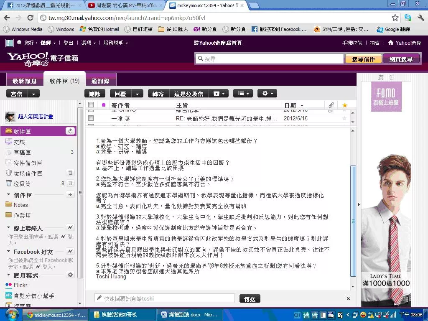Screen dimensions: 428x321
Task: Click the Yahoo mail search input field
Action: (x=270, y=59)
